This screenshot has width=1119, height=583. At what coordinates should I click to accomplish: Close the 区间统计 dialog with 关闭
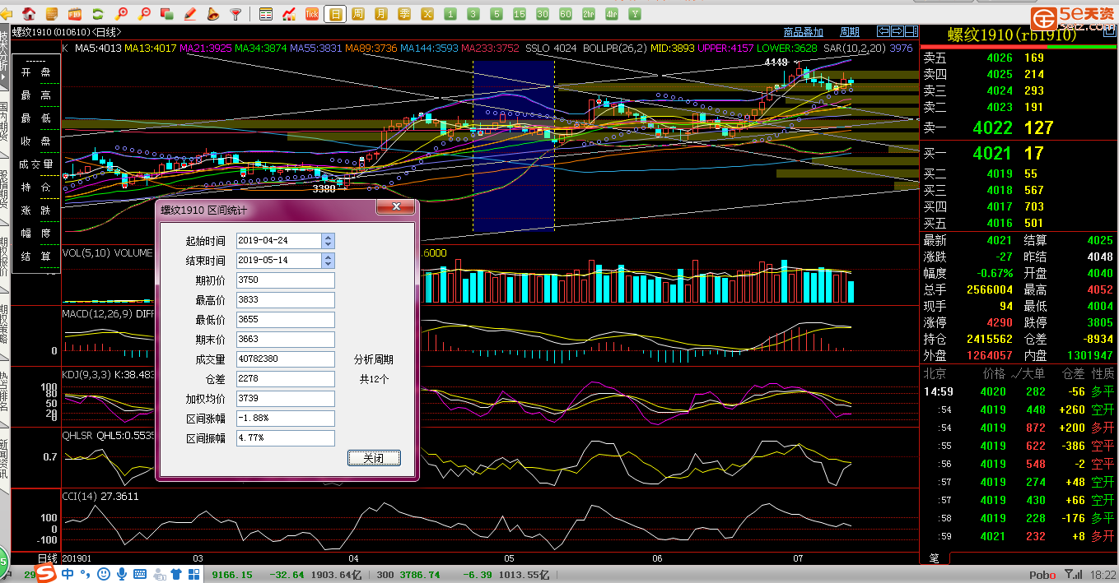[374, 458]
